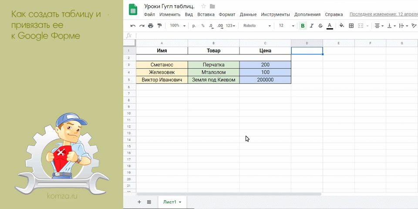Toggle italic formatting
The image size is (418, 209).
click(x=311, y=26)
